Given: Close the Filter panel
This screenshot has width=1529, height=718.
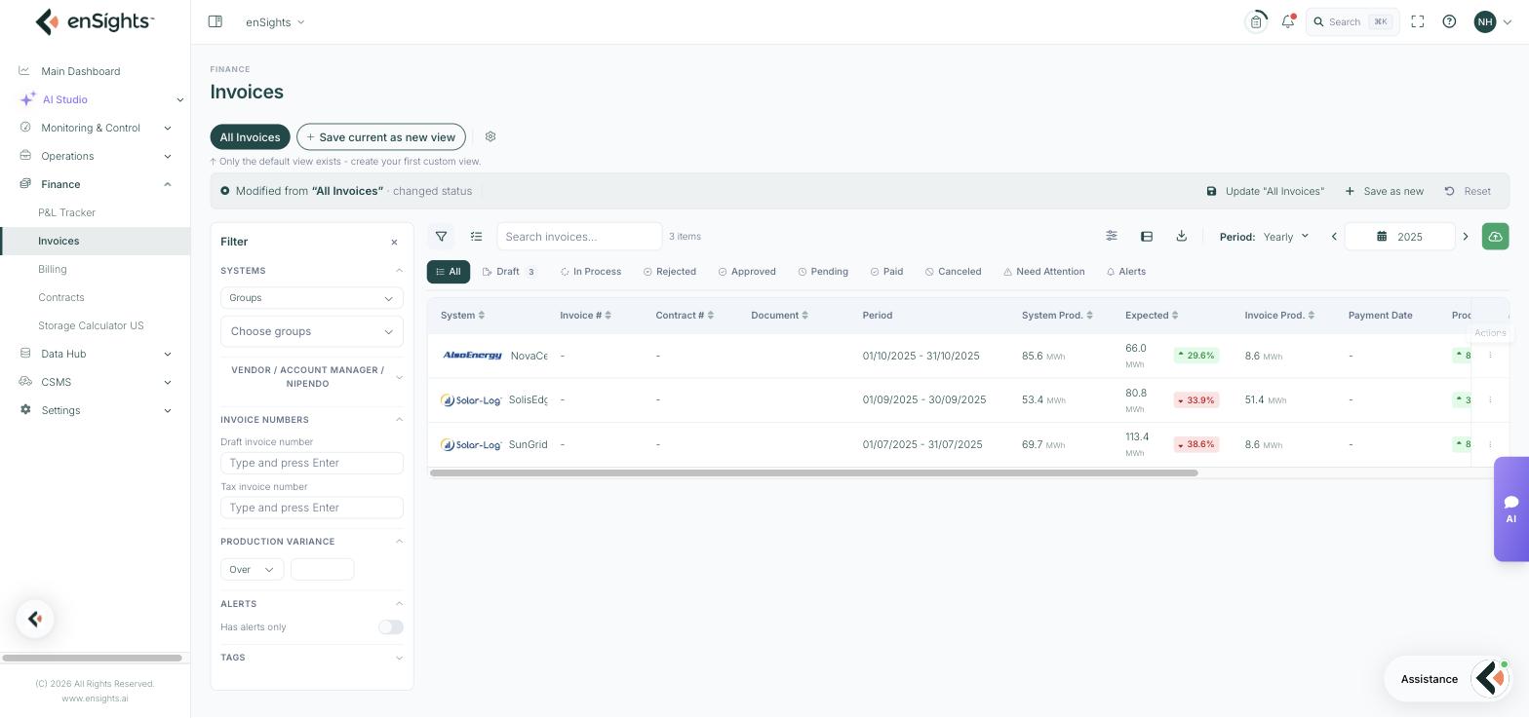Looking at the screenshot, I should (394, 242).
